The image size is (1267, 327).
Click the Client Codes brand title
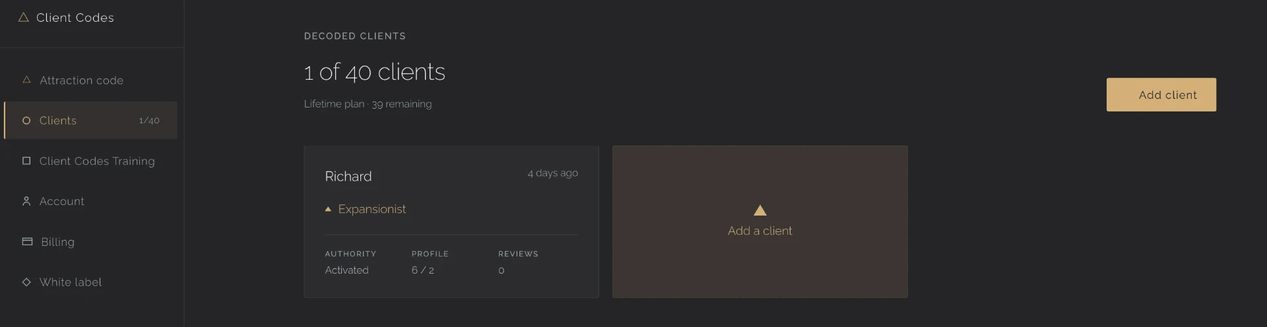[x=75, y=18]
